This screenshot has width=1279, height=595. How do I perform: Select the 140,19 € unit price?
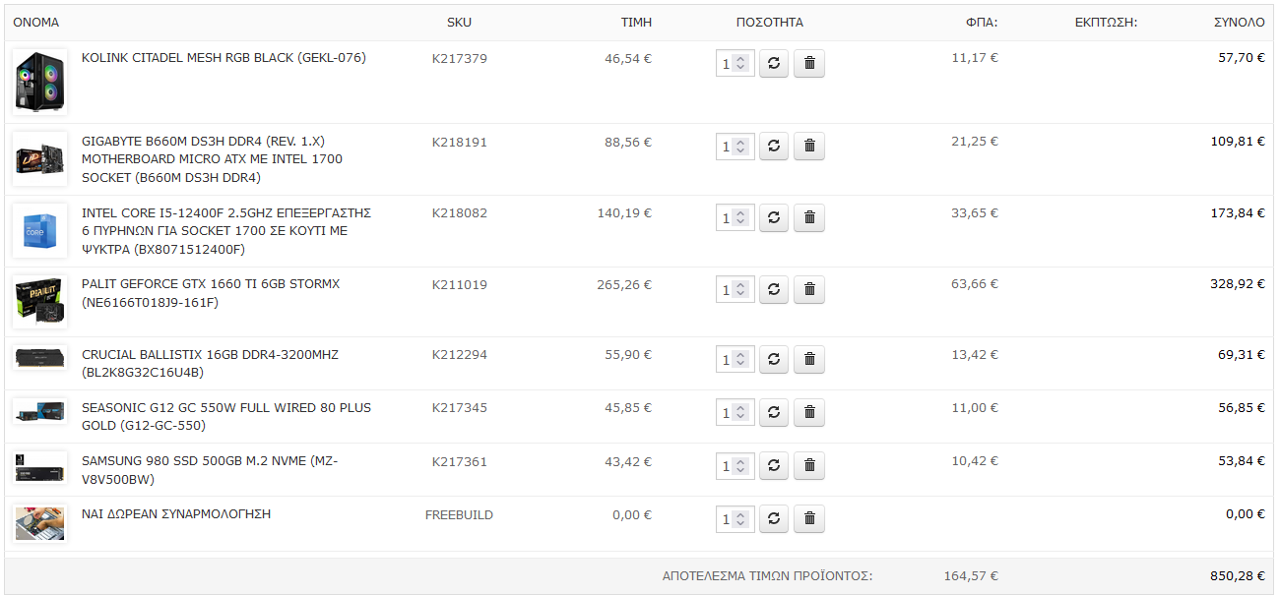(x=624, y=212)
